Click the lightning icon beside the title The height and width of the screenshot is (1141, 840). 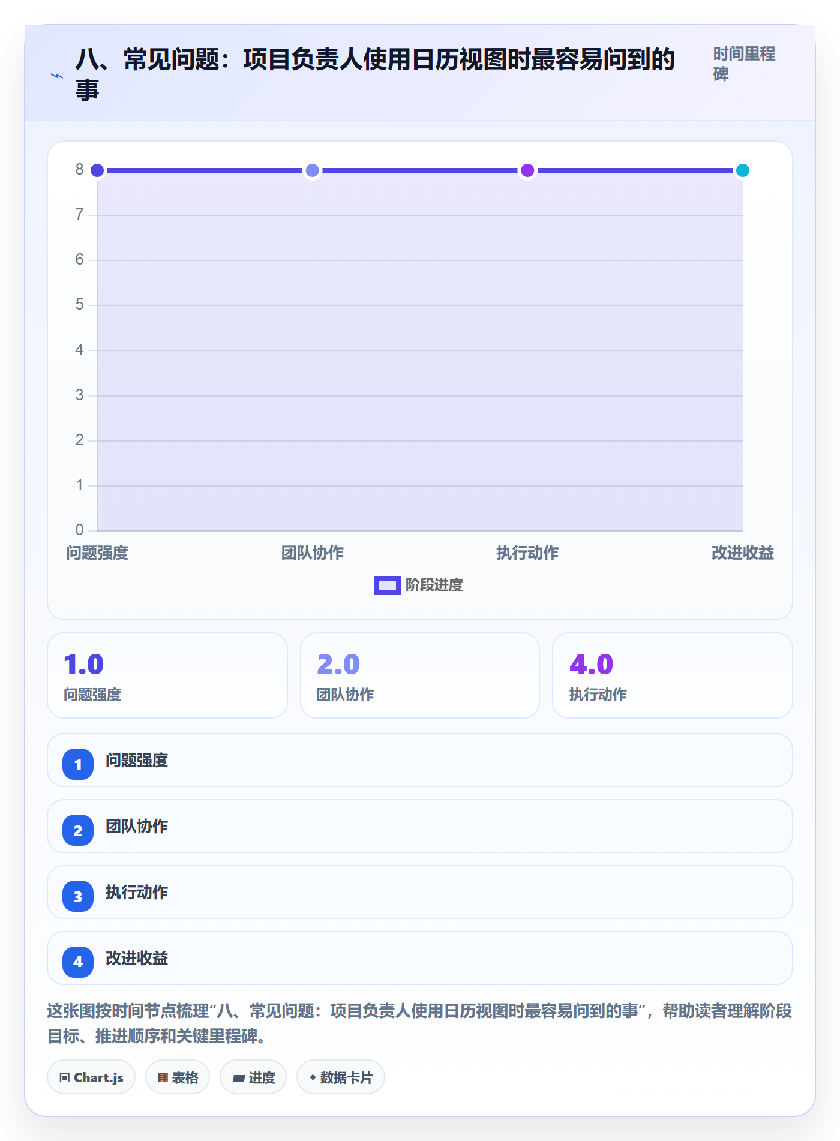pos(56,76)
